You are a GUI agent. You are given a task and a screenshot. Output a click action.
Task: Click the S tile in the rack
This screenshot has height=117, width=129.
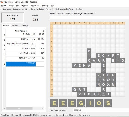108,103
